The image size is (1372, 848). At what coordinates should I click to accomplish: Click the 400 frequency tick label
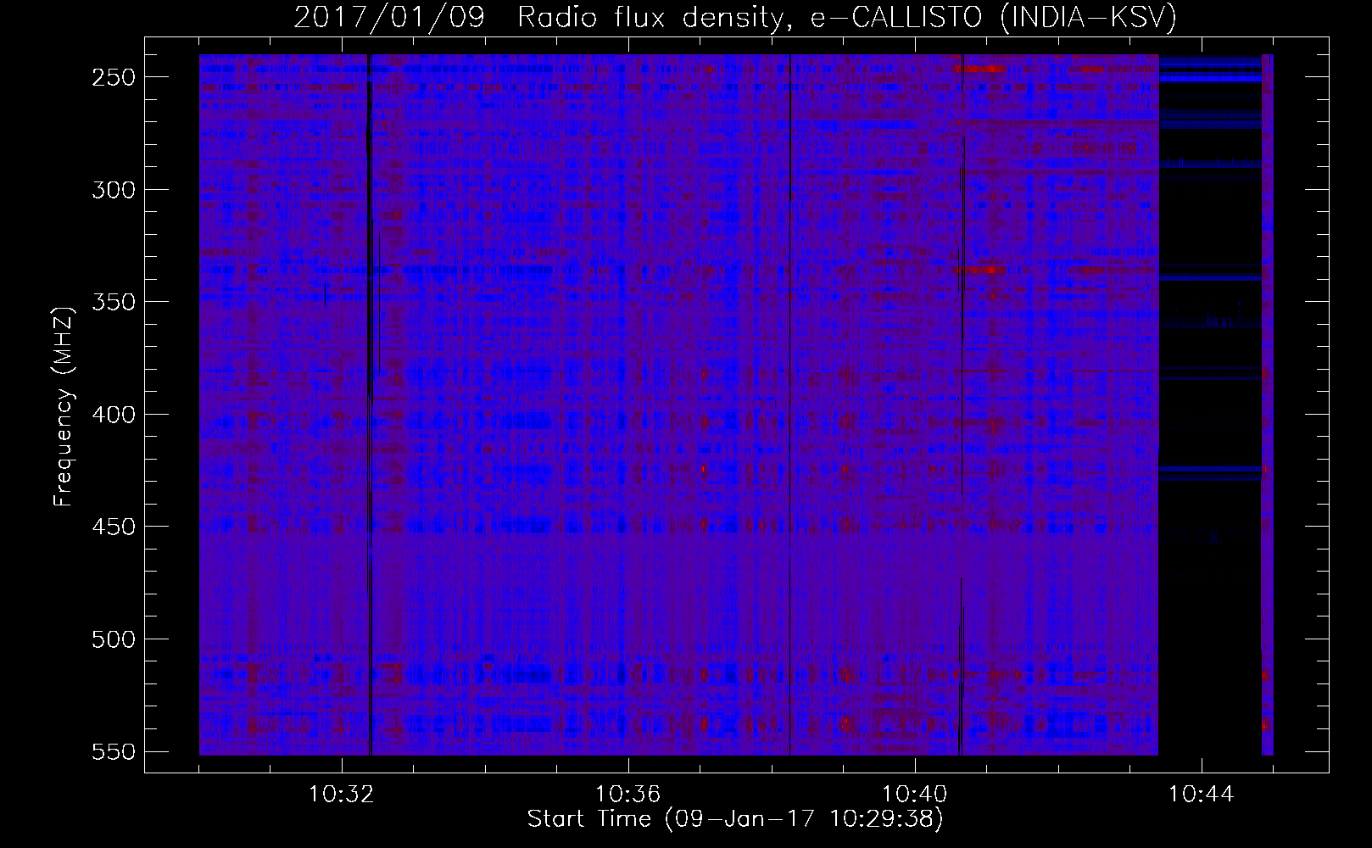[114, 415]
